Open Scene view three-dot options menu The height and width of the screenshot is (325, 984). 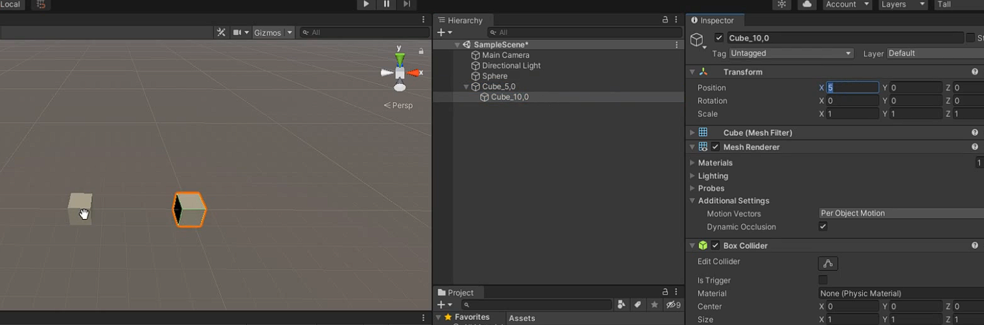click(x=424, y=19)
